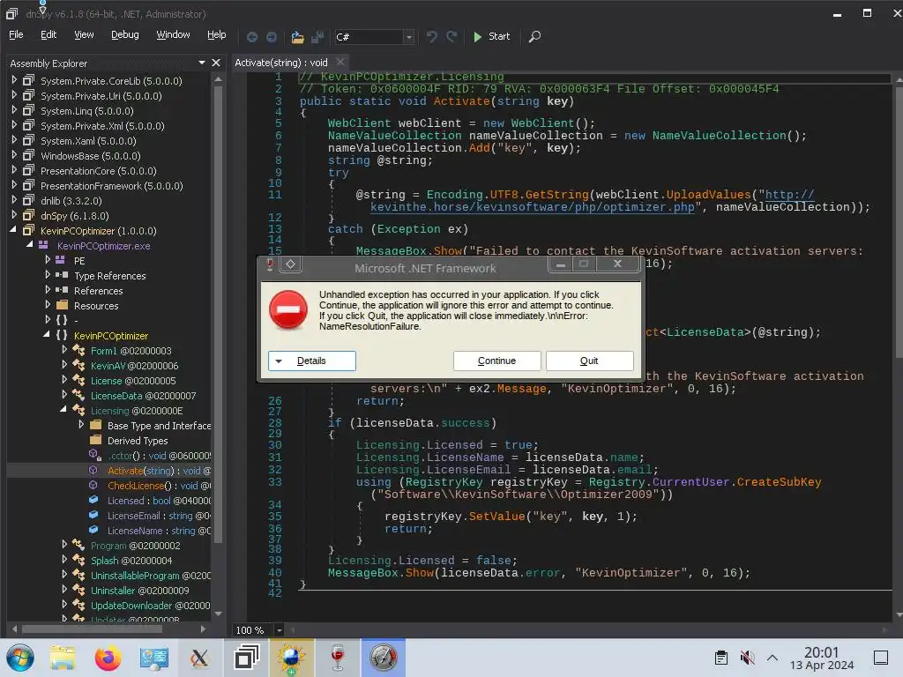Image resolution: width=903 pixels, height=677 pixels.
Task: Close the Assembly Explorer panel
Action: (216, 63)
